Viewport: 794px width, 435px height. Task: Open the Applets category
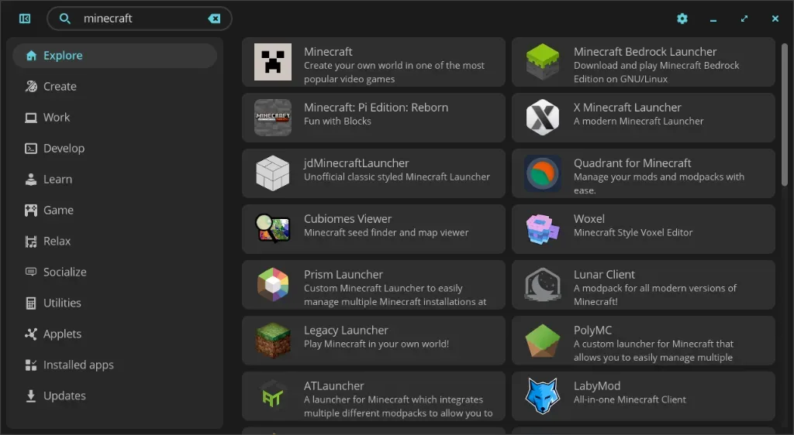tap(115, 334)
